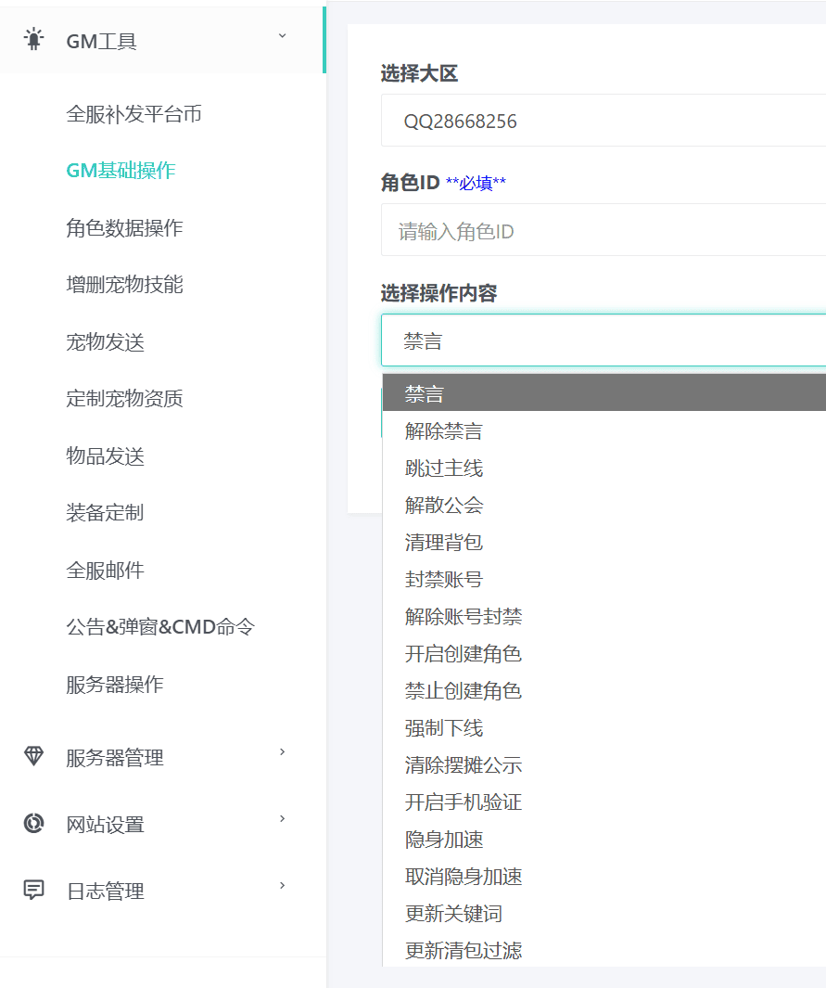The width and height of the screenshot is (826, 988).
Task: Go to 角色数据操作 page
Action: pyautogui.click(x=124, y=228)
